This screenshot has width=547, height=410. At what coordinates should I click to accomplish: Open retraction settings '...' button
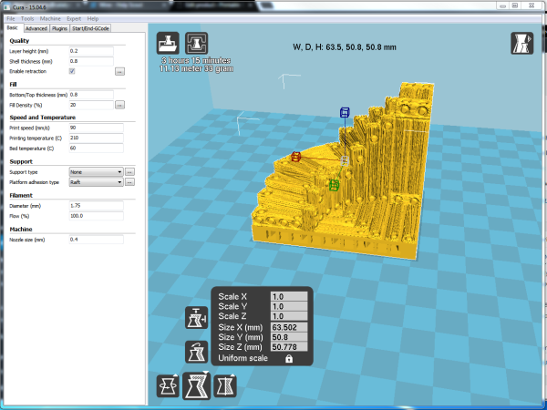(119, 70)
